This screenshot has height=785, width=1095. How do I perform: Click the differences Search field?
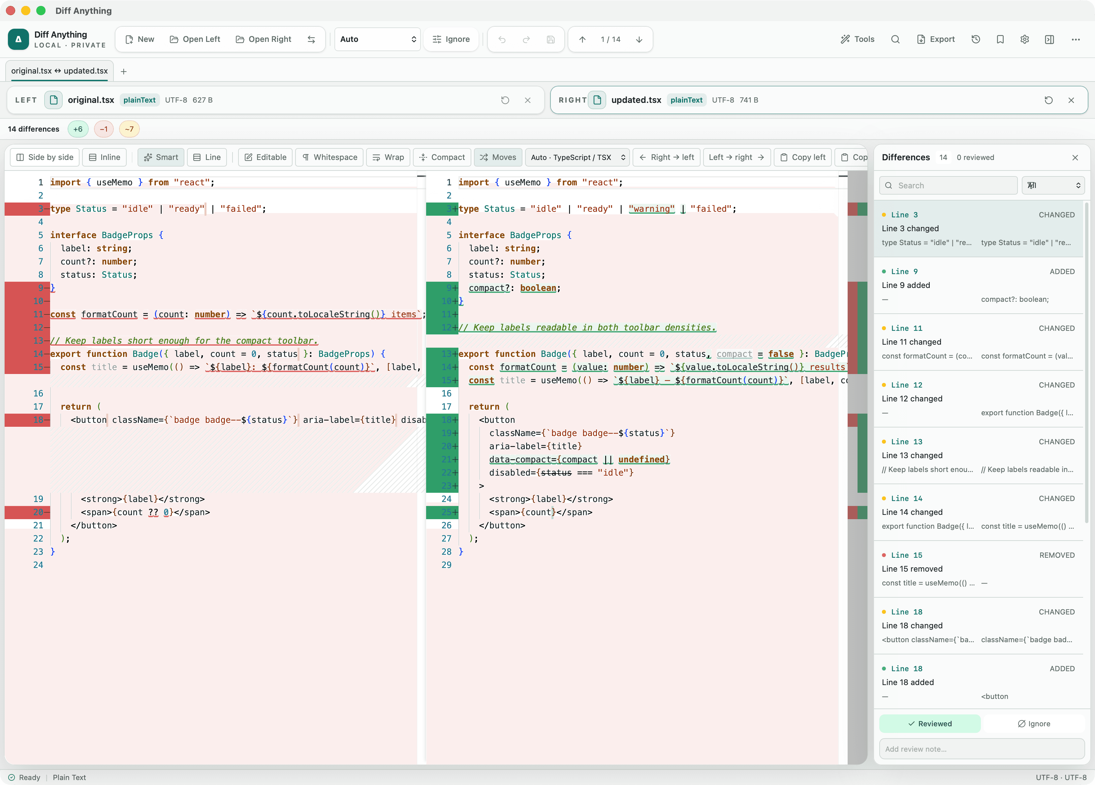tap(948, 185)
